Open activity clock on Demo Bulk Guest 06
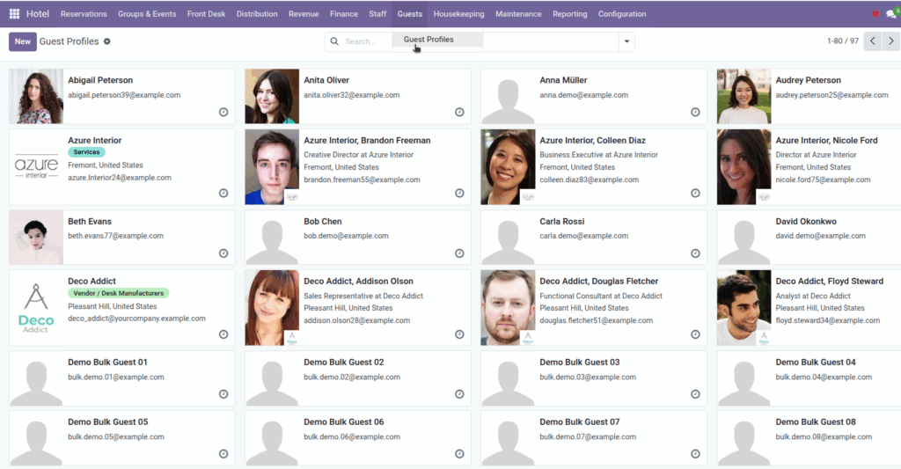Image resolution: width=901 pixels, height=469 pixels. point(459,454)
